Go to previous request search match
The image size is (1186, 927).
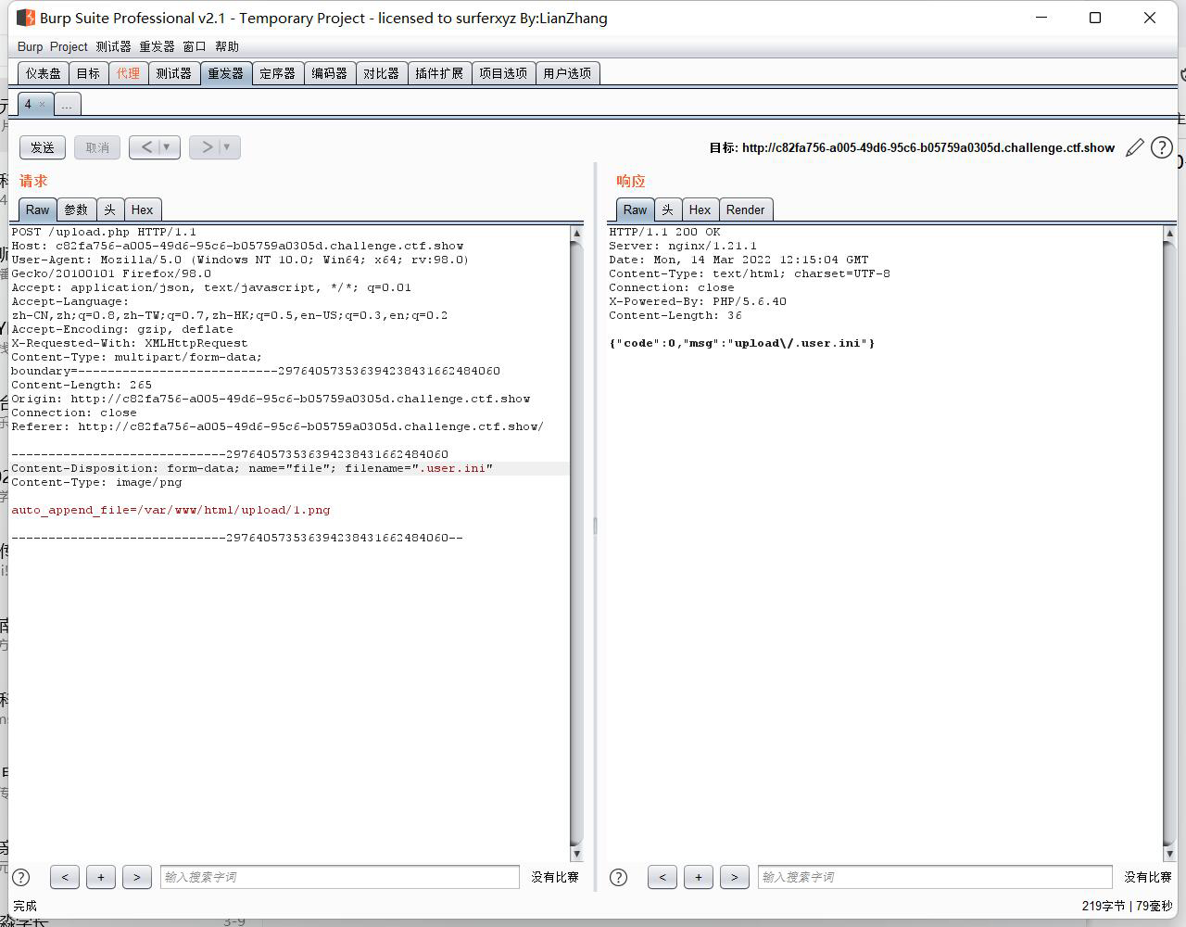tap(65, 877)
